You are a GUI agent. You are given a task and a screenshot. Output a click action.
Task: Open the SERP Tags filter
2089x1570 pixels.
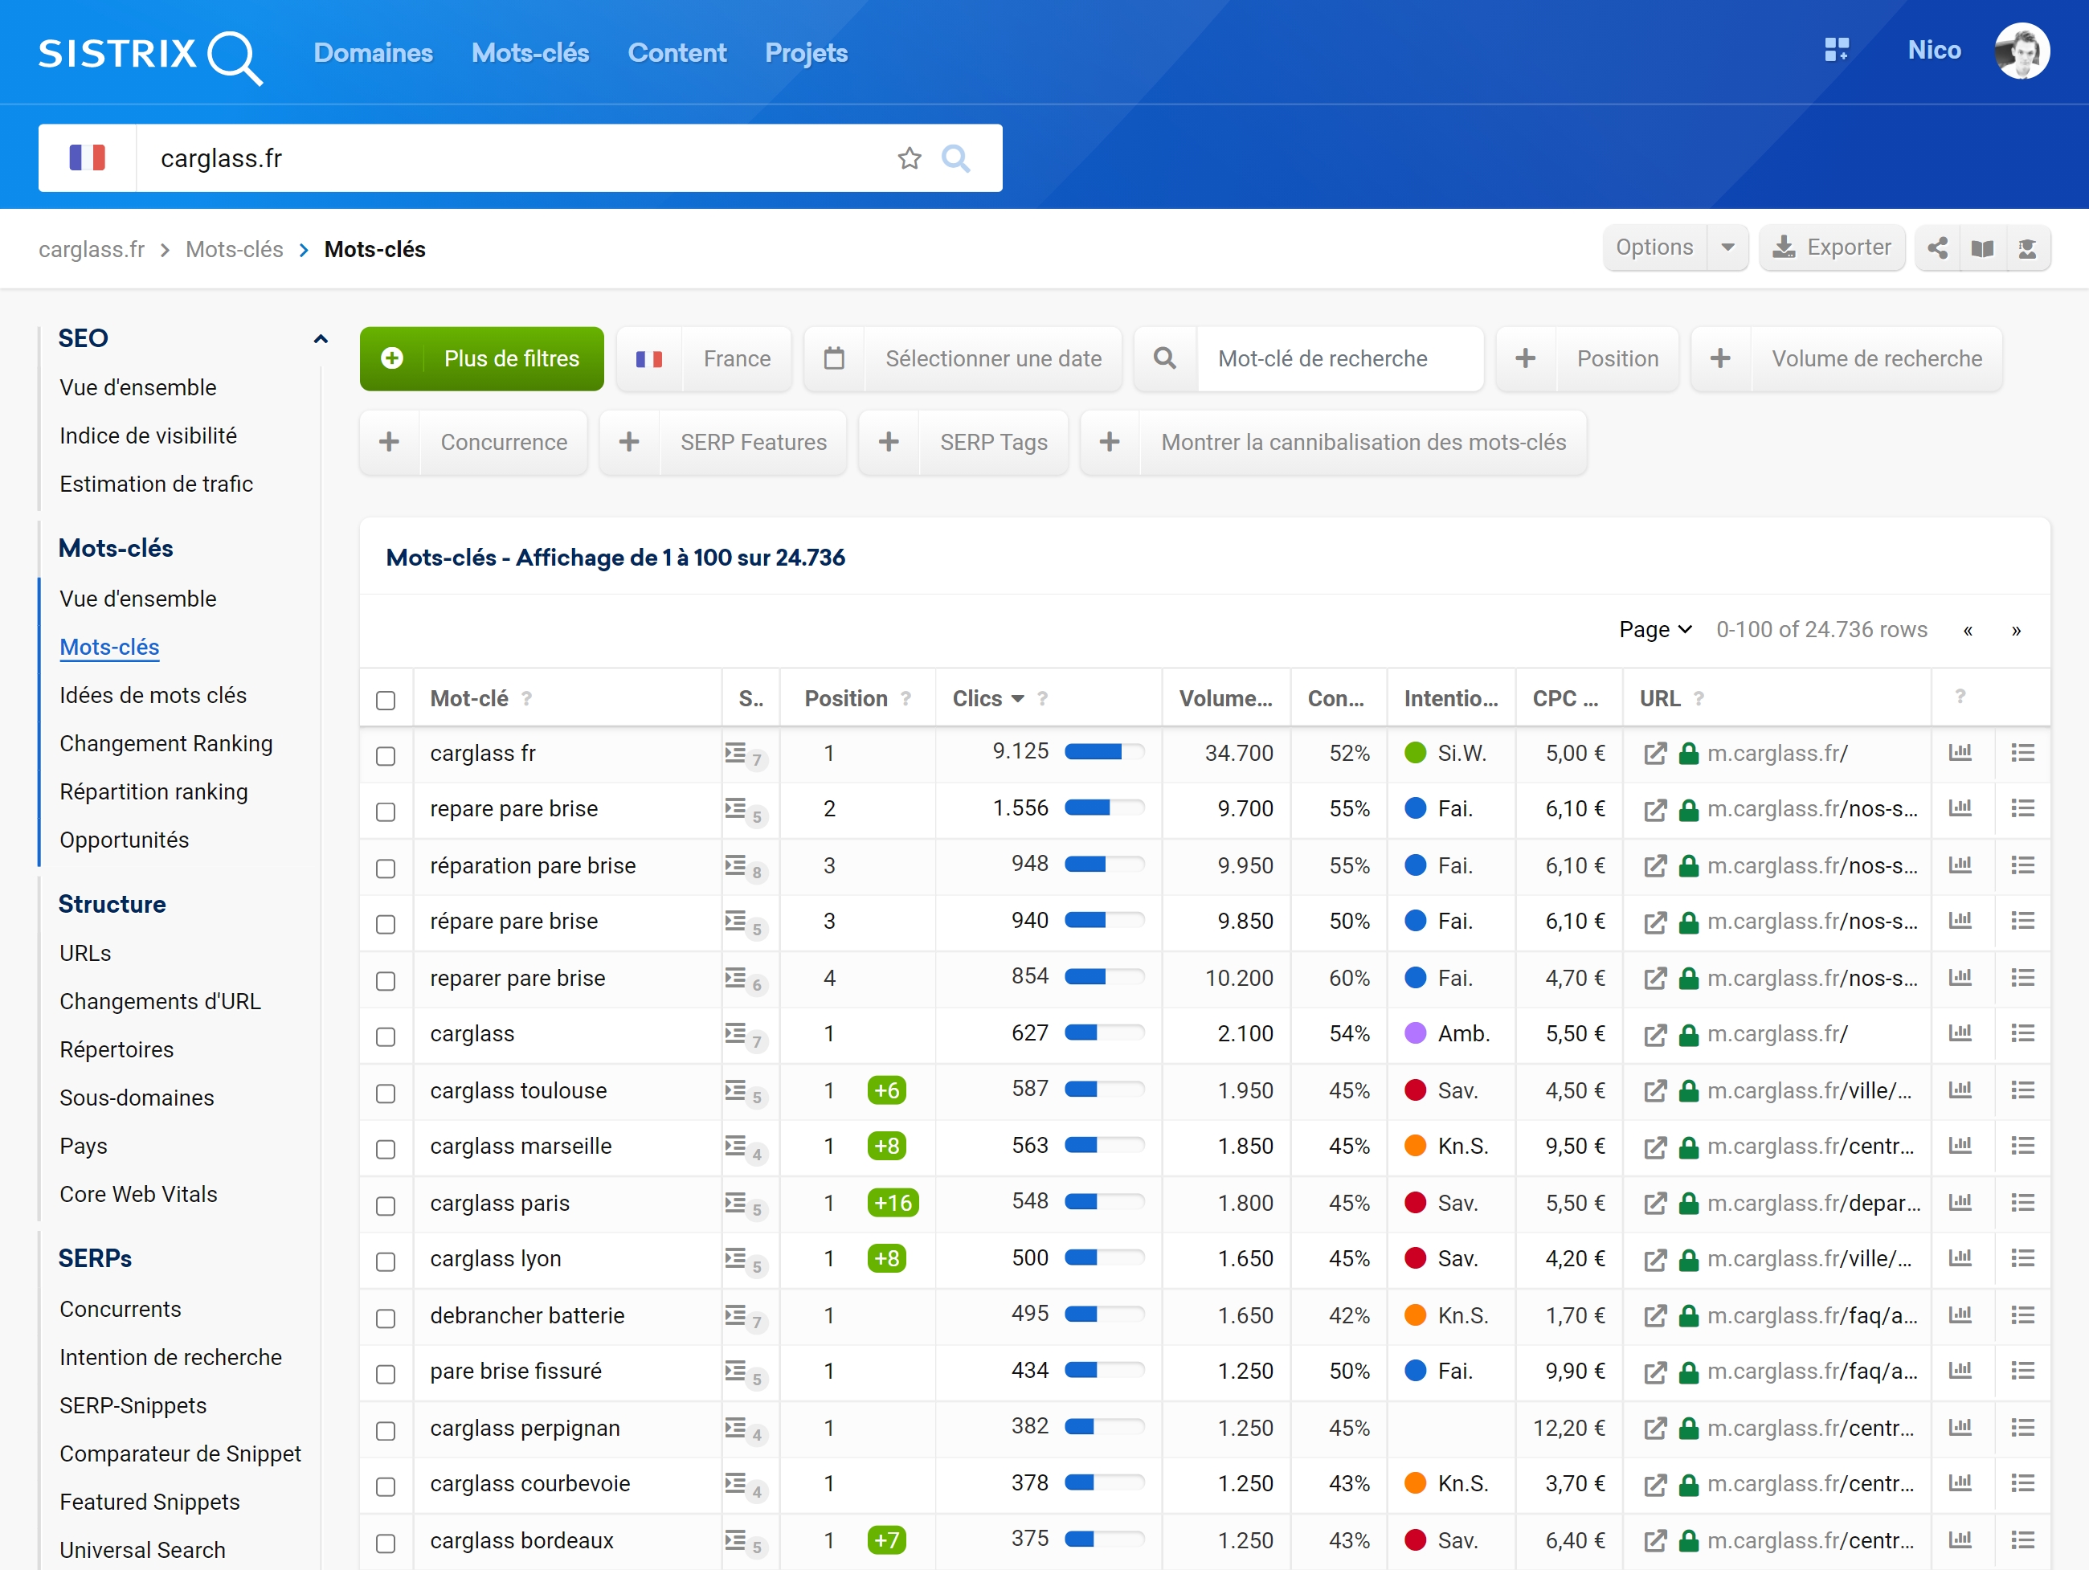click(963, 442)
